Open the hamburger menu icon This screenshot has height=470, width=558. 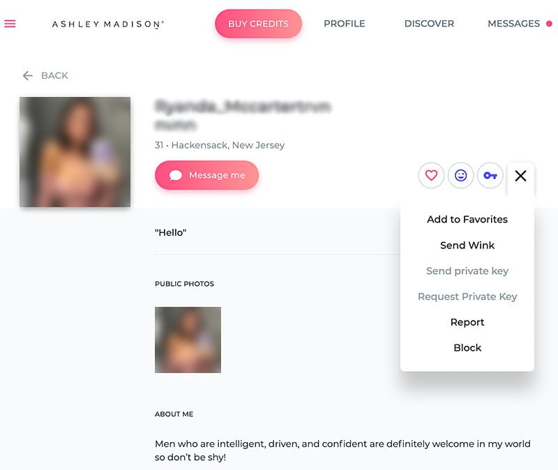[10, 24]
